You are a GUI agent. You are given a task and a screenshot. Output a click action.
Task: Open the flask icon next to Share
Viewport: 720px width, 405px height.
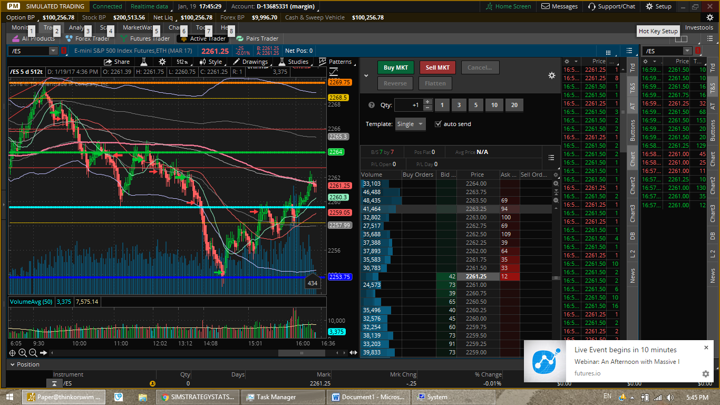(x=143, y=62)
